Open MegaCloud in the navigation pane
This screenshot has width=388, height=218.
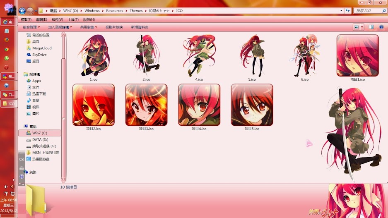(39, 48)
